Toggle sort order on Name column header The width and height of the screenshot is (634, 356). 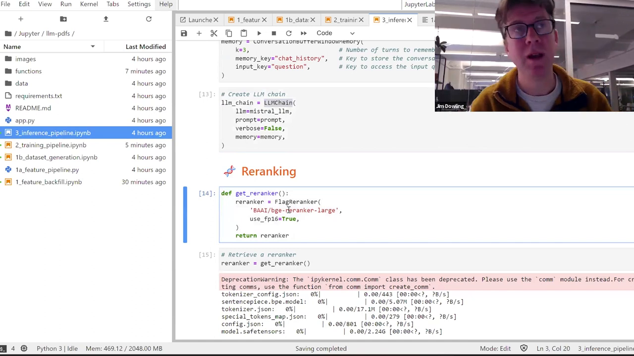[45, 46]
